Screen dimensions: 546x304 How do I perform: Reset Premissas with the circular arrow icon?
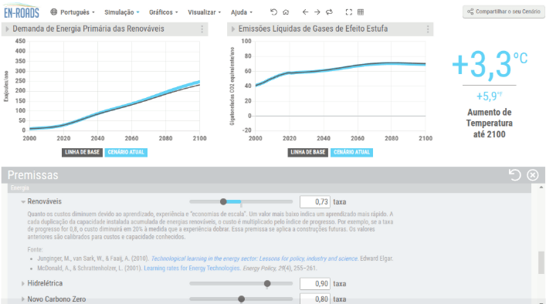(514, 174)
